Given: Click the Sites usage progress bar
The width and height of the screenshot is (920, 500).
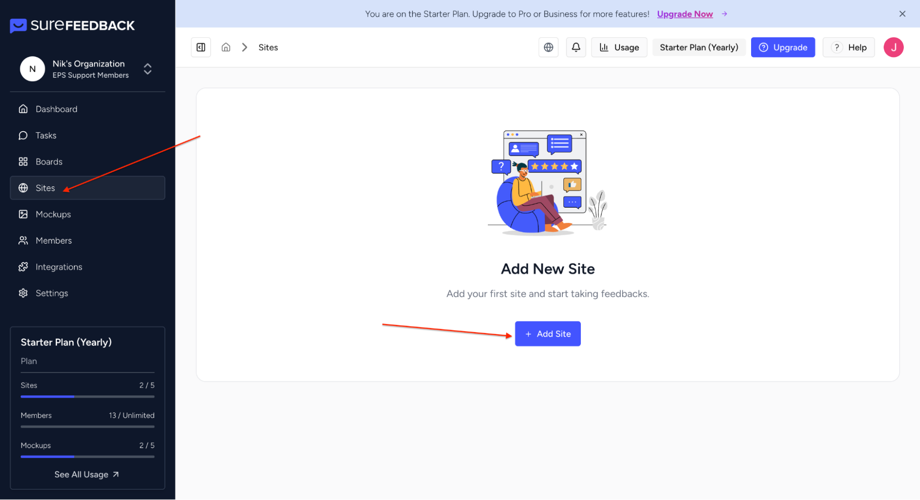Looking at the screenshot, I should coord(87,396).
